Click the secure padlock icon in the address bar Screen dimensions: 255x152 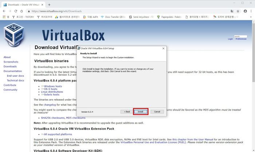pyautogui.click(x=29, y=11)
